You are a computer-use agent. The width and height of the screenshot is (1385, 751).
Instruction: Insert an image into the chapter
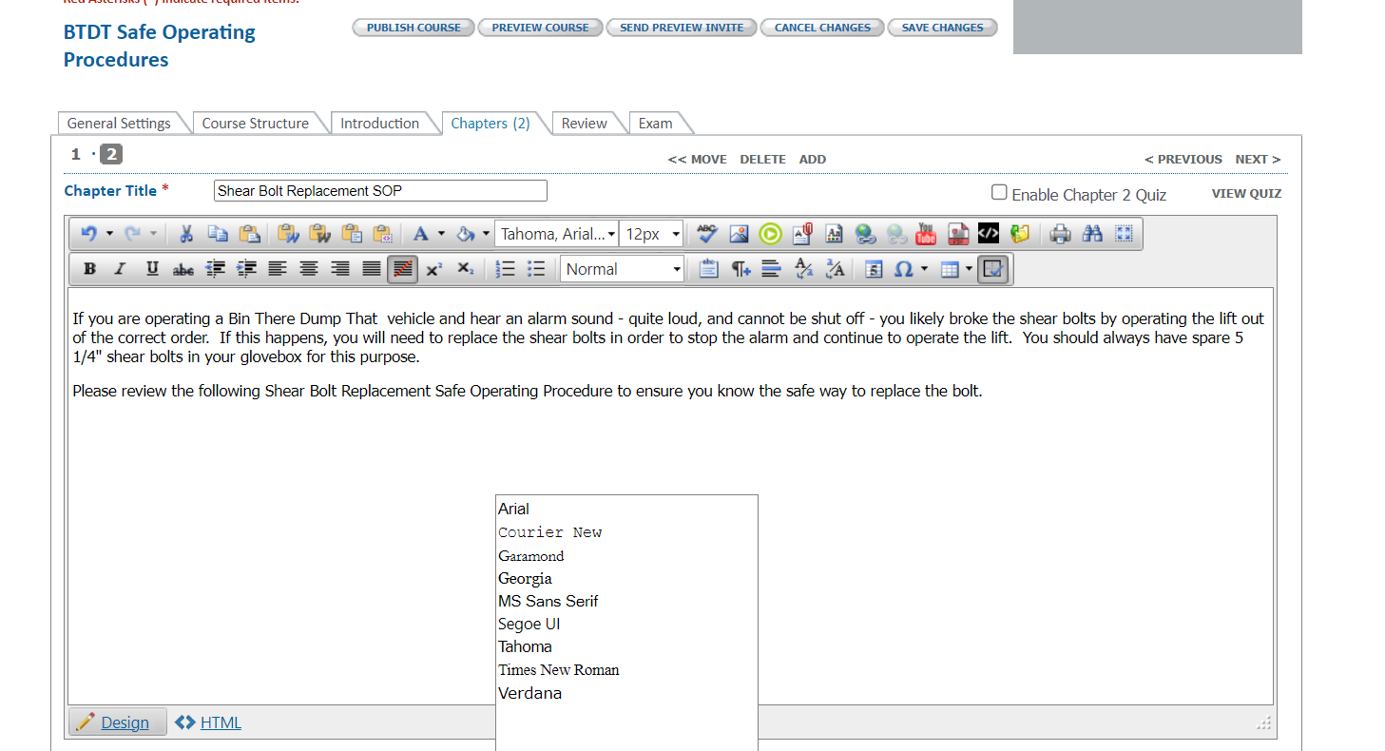click(739, 233)
